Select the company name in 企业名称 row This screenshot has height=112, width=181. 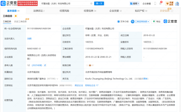[x=100, y=29]
